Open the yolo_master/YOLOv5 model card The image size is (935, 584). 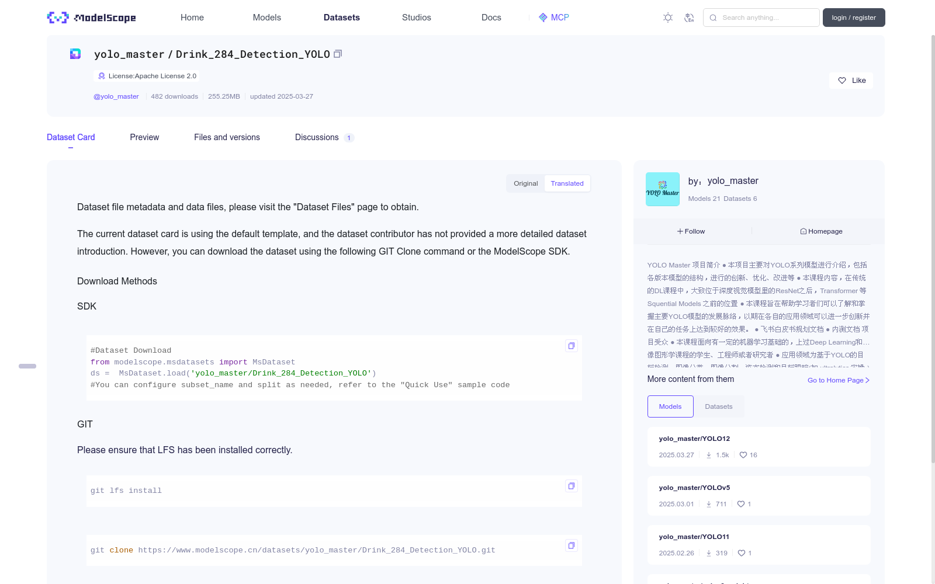(x=759, y=496)
